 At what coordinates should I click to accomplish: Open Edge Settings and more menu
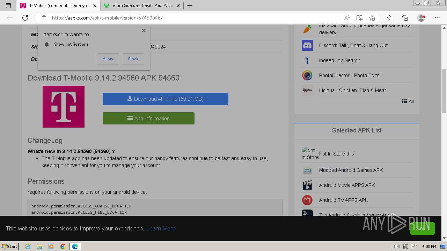pos(437,18)
